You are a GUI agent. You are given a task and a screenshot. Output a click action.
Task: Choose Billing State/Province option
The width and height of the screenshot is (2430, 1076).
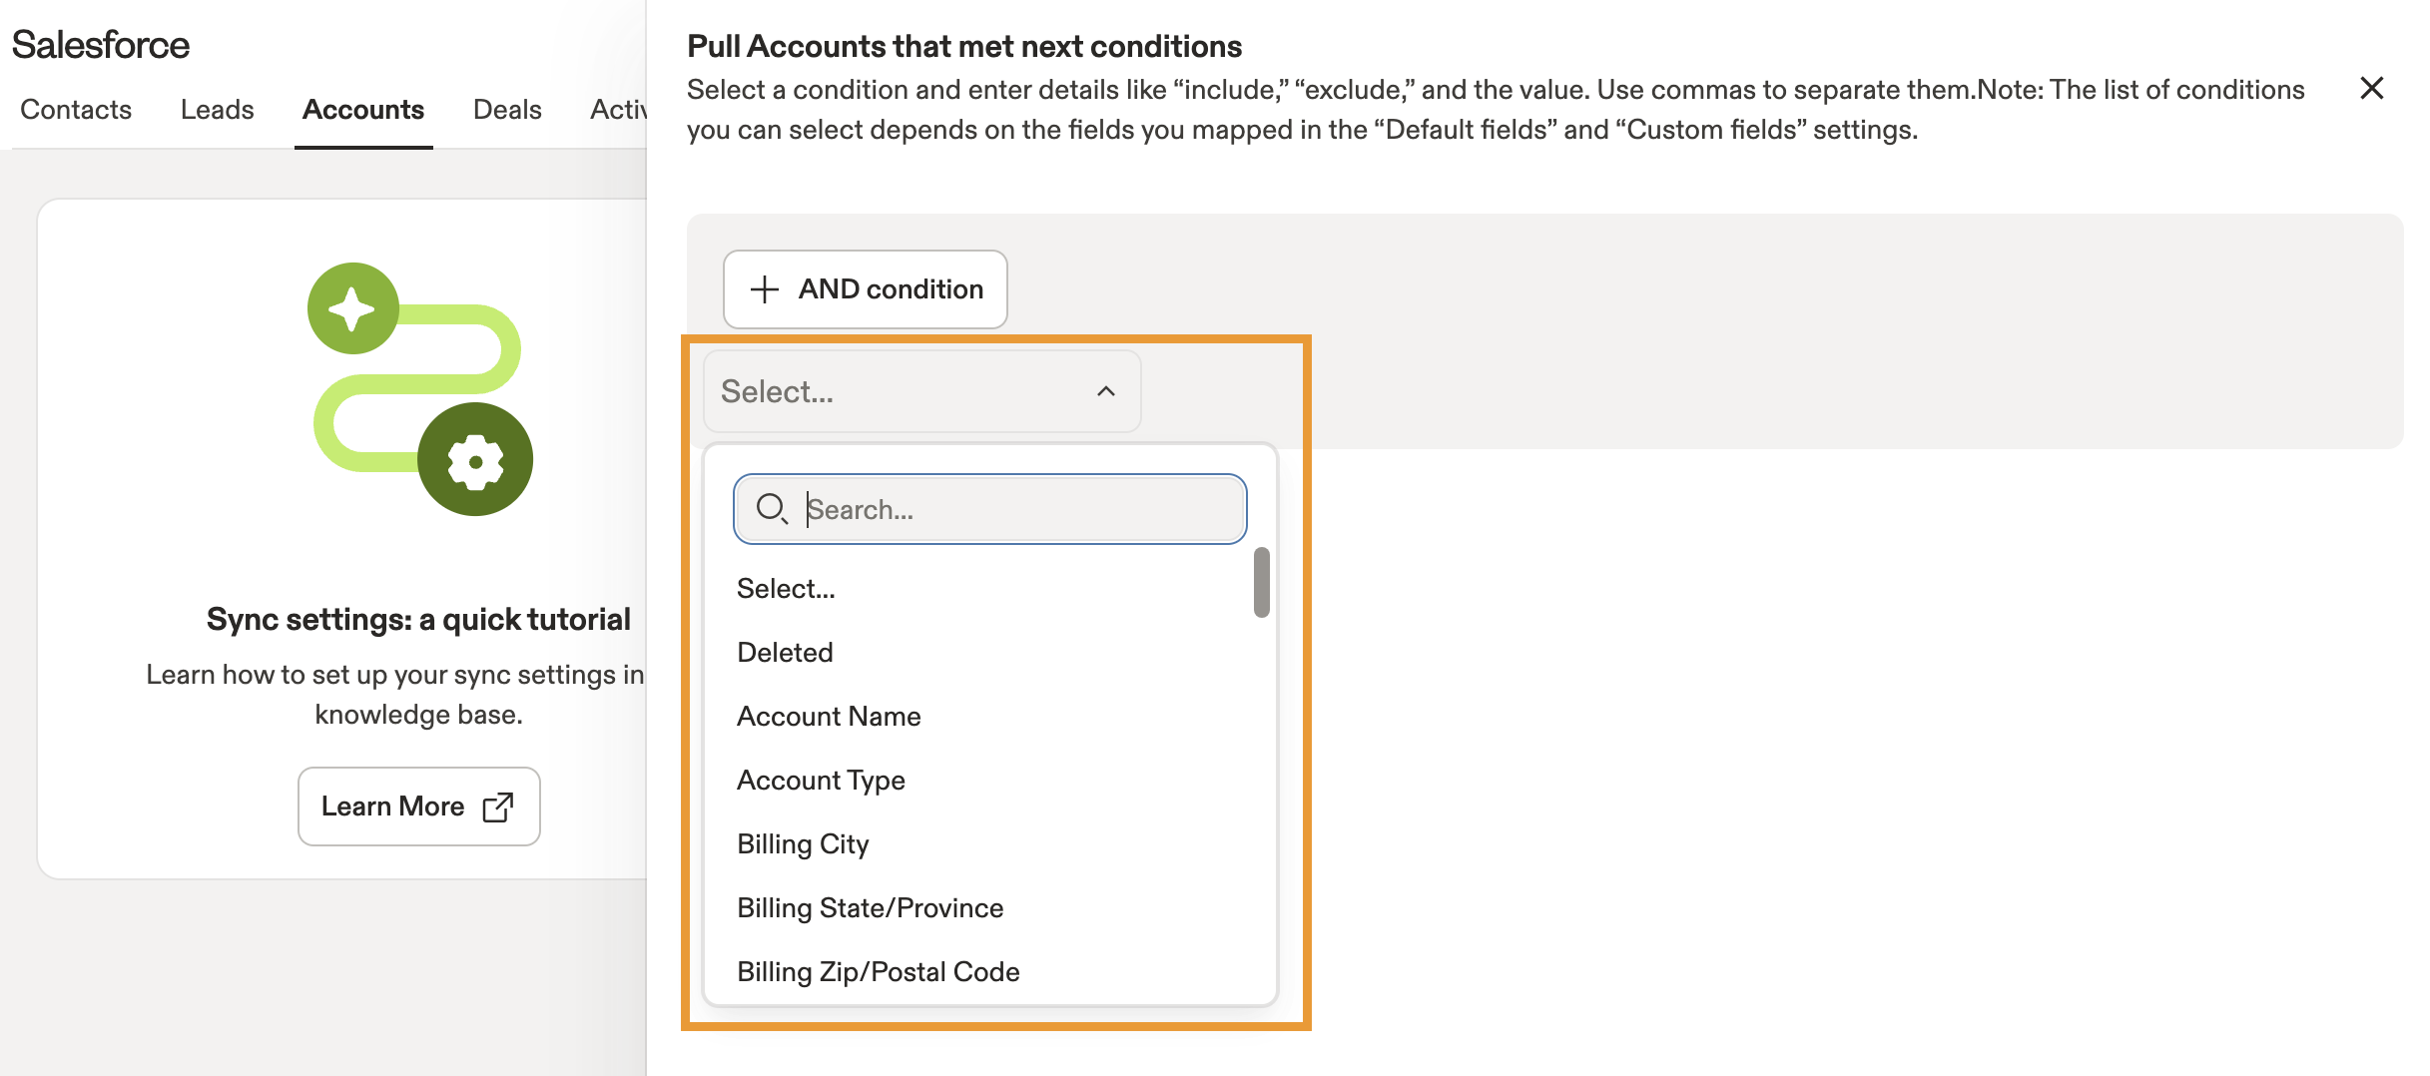(988, 908)
